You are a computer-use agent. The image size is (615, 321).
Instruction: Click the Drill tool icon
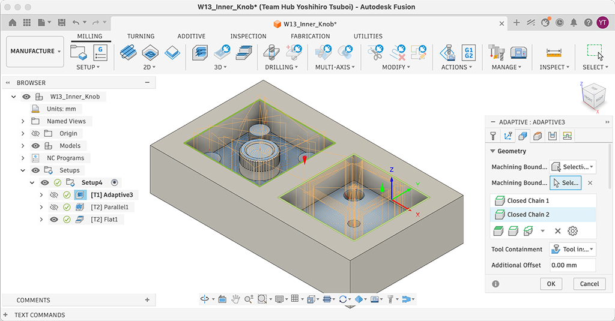[x=271, y=53]
